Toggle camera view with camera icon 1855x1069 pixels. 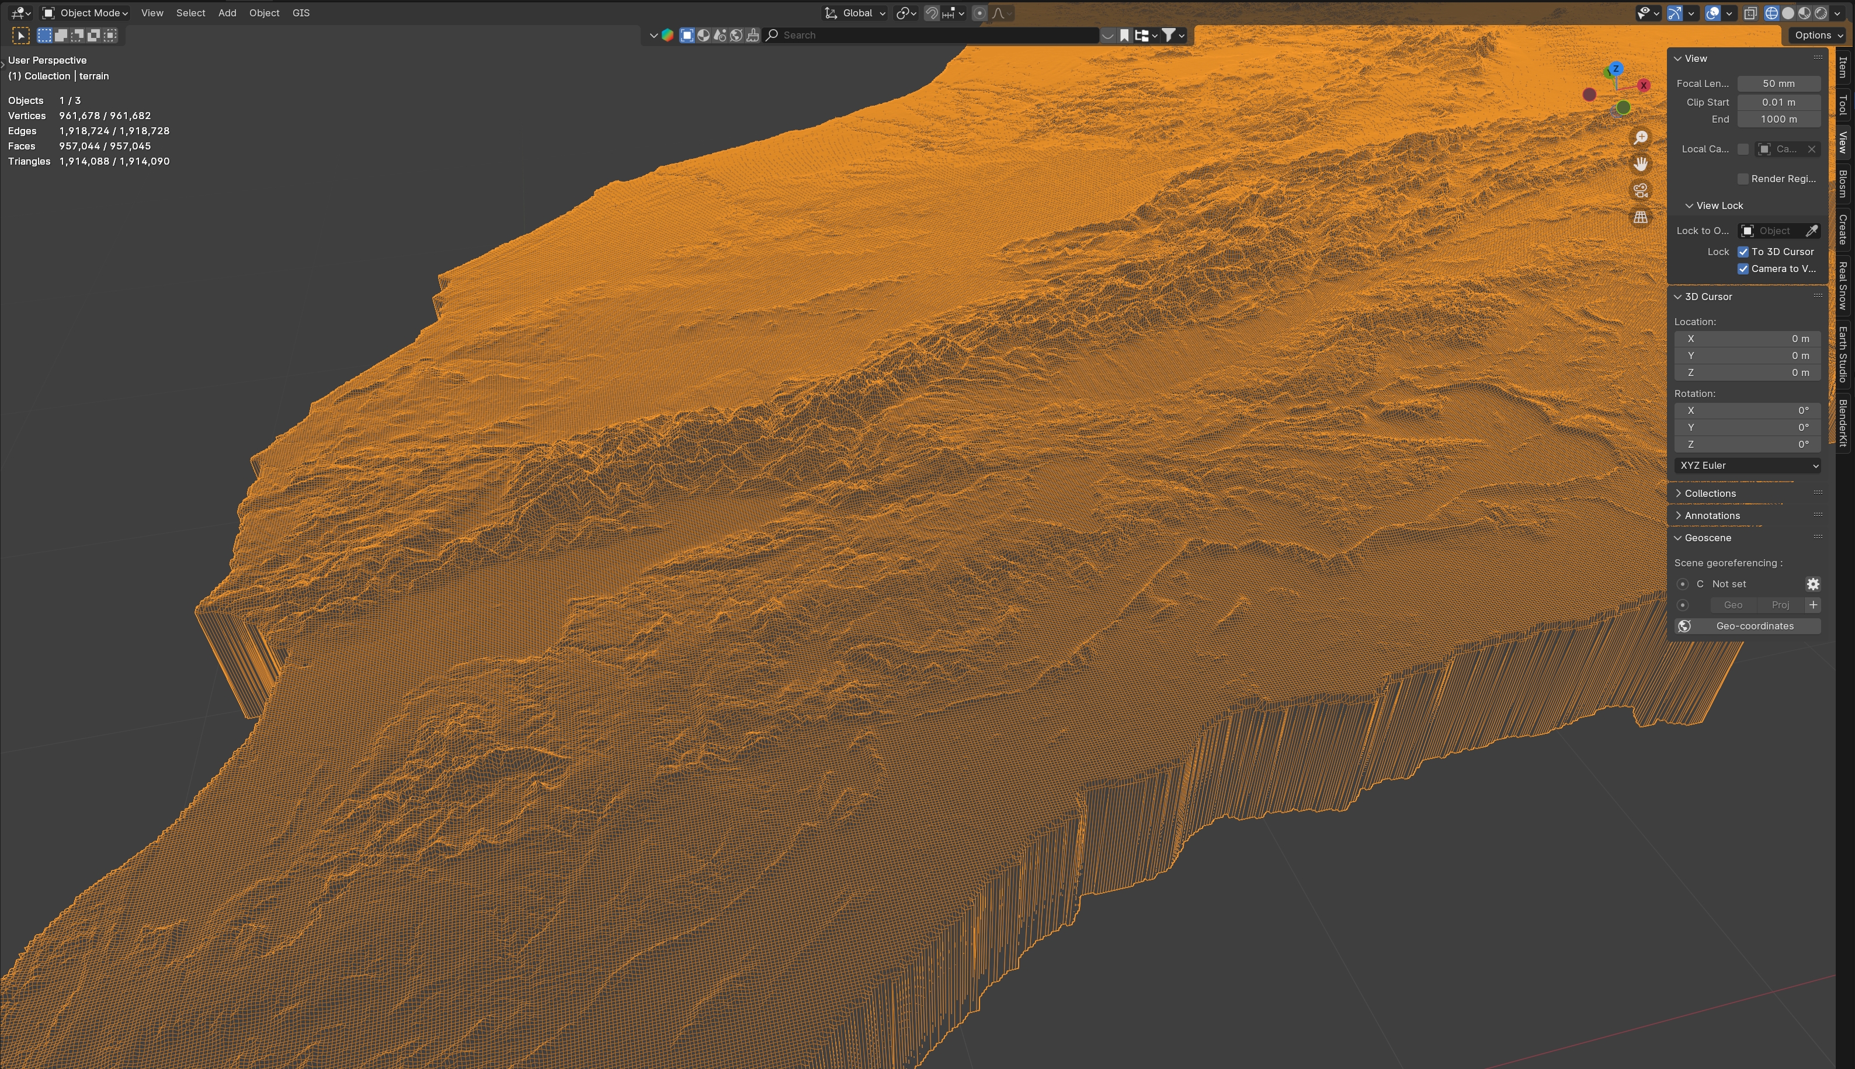pos(1640,191)
